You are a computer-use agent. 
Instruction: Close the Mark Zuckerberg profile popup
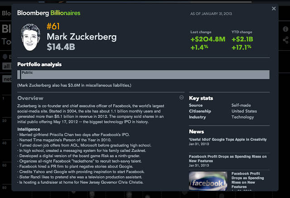[x=274, y=9]
